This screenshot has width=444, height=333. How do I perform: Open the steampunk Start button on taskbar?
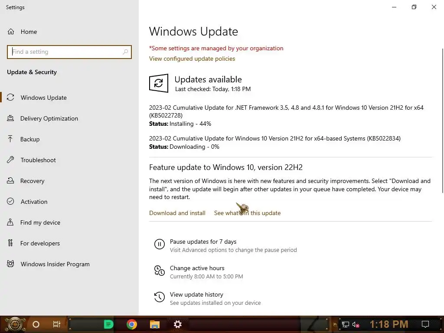point(15,324)
